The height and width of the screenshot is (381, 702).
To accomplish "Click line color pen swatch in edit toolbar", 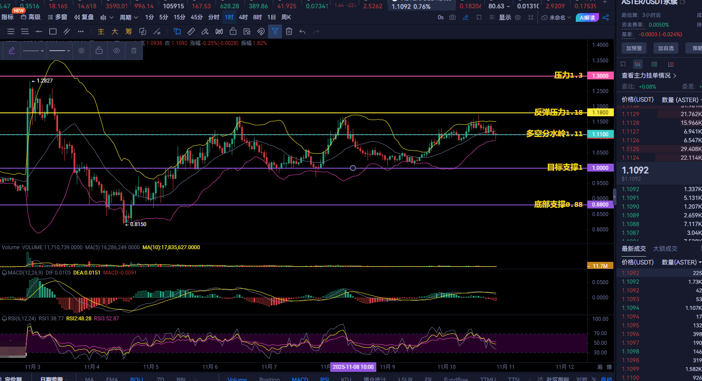I will tap(12, 51).
